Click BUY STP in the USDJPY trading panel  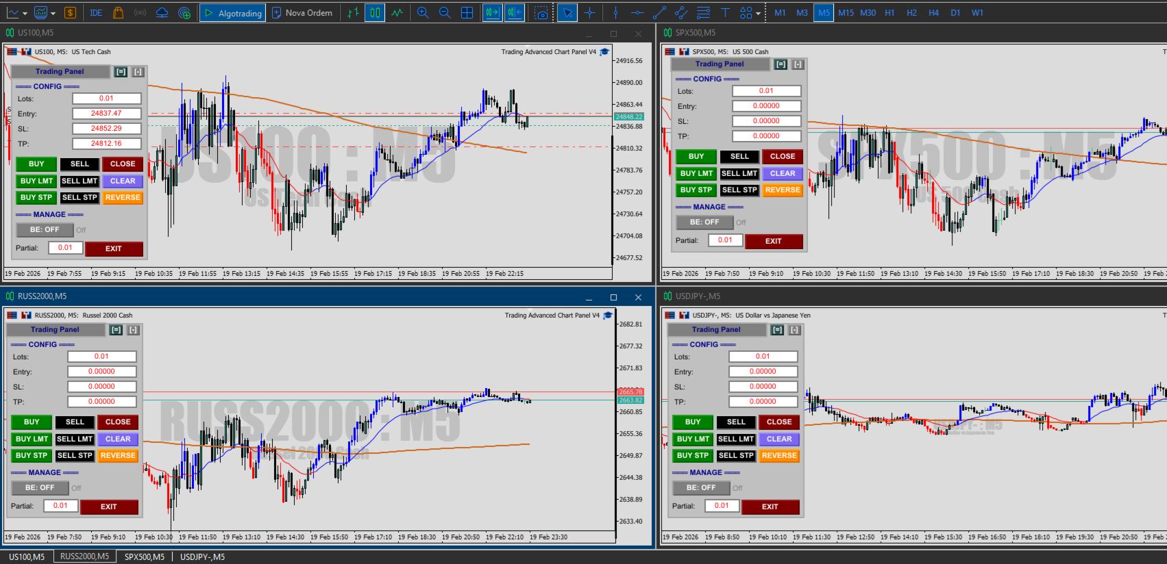pos(693,456)
